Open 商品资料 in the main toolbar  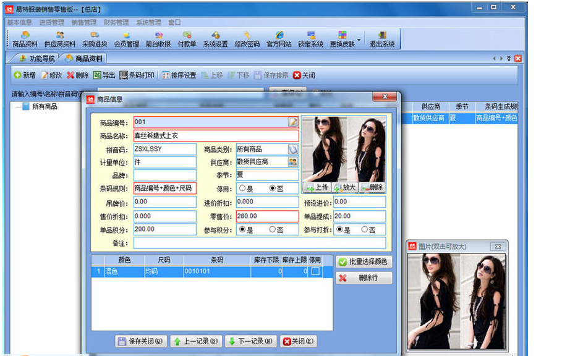25,40
